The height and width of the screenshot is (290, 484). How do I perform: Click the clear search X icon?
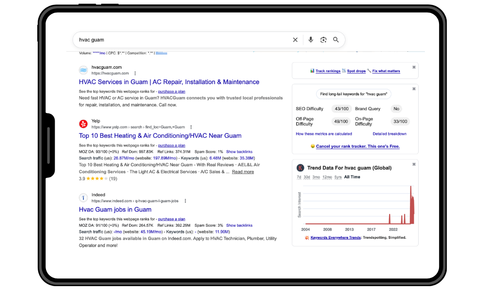(x=295, y=40)
